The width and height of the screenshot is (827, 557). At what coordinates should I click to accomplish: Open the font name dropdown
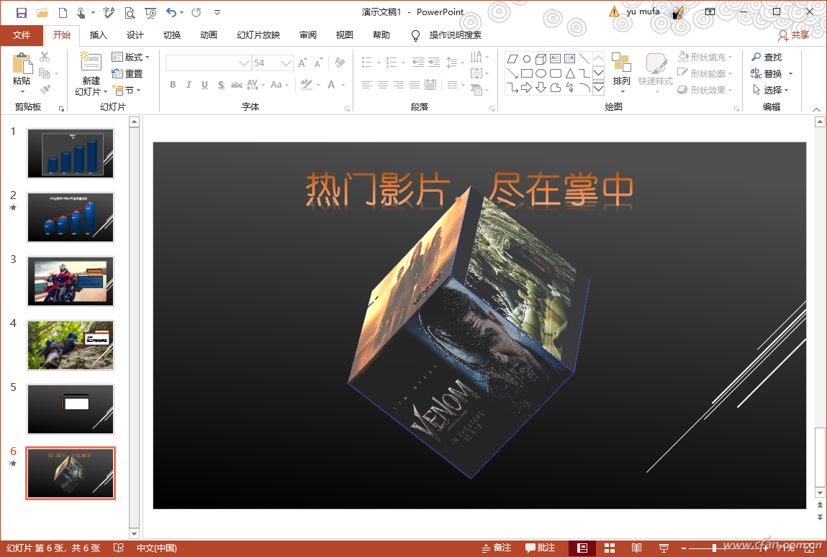(244, 63)
